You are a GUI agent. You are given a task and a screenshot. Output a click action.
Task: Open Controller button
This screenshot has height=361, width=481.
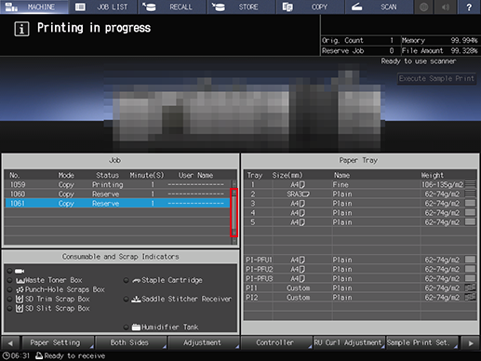pos(276,342)
